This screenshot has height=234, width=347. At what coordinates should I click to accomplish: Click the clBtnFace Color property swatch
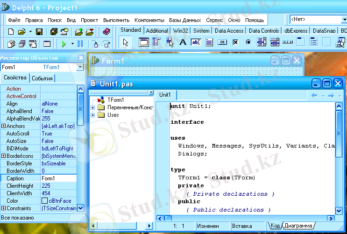pyautogui.click(x=45, y=201)
